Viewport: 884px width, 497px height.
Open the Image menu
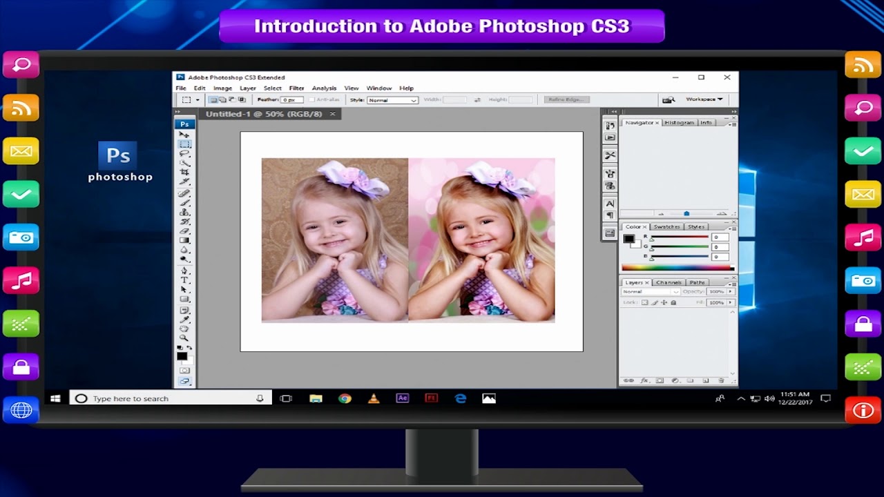(x=222, y=88)
